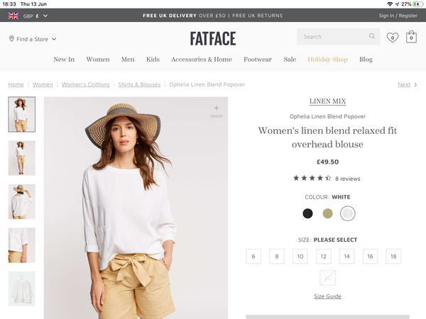426x319 pixels.
Task: Click the UK flag icon
Action: point(13,16)
